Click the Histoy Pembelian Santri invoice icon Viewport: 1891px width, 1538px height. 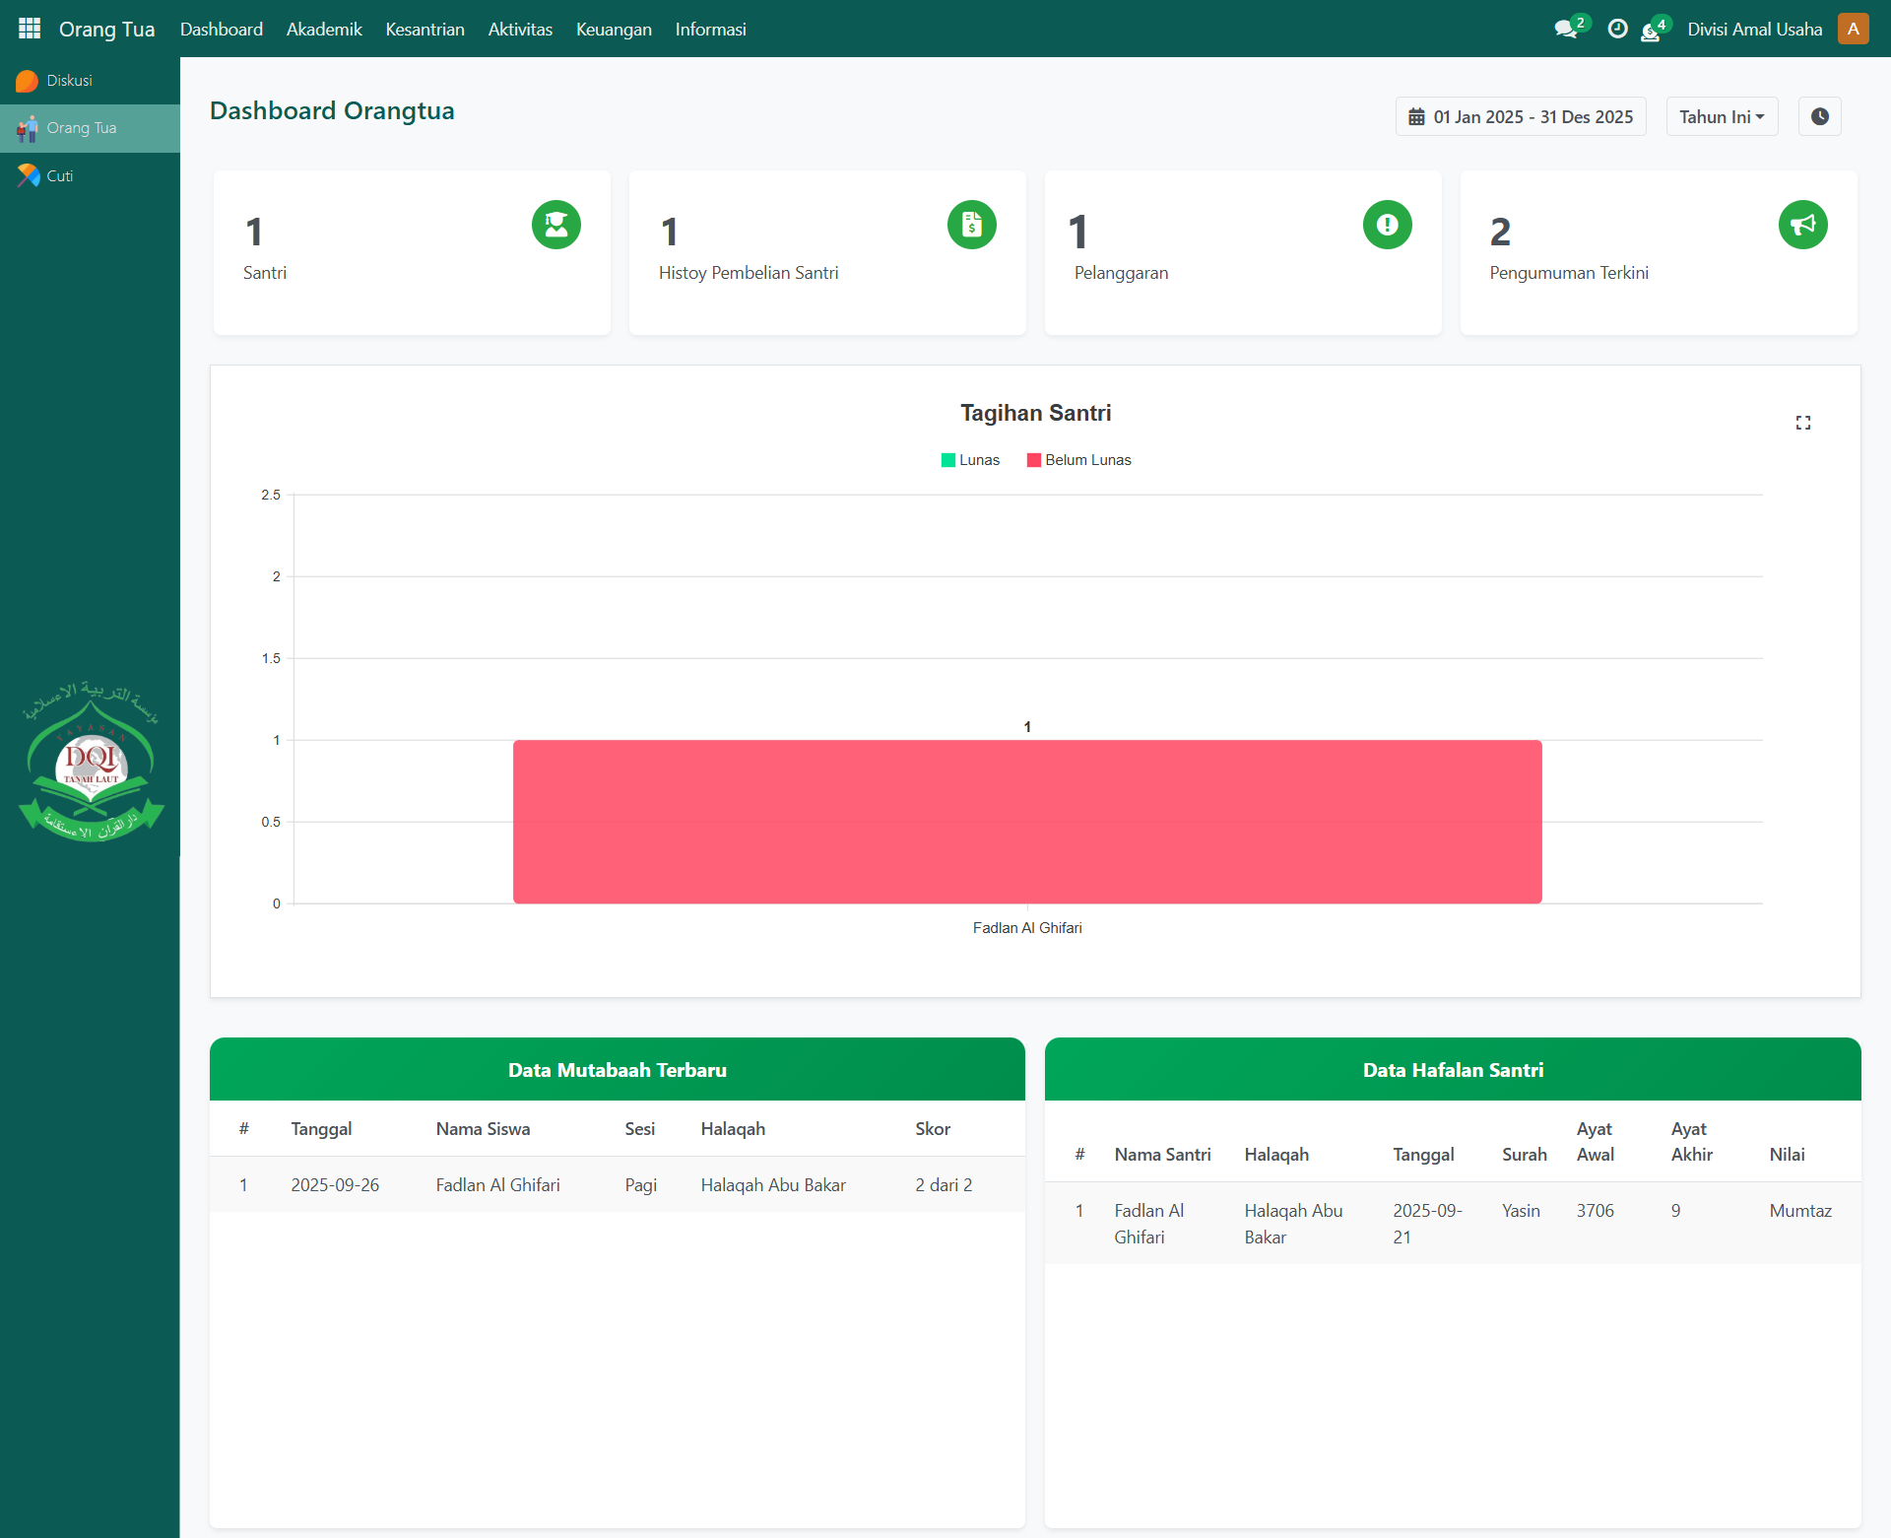[x=972, y=225]
